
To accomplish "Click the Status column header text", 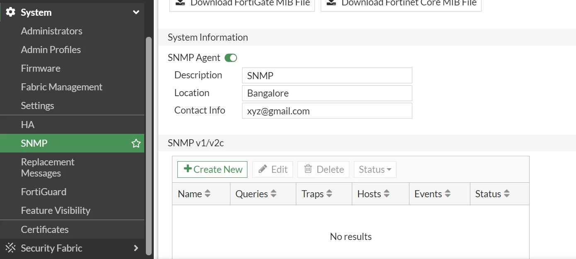I will (488, 194).
